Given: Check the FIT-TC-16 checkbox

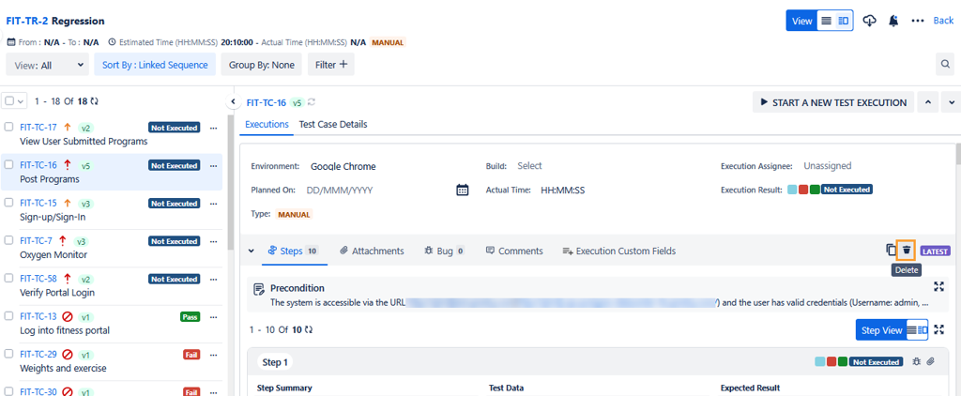Looking at the screenshot, I should click(x=8, y=164).
